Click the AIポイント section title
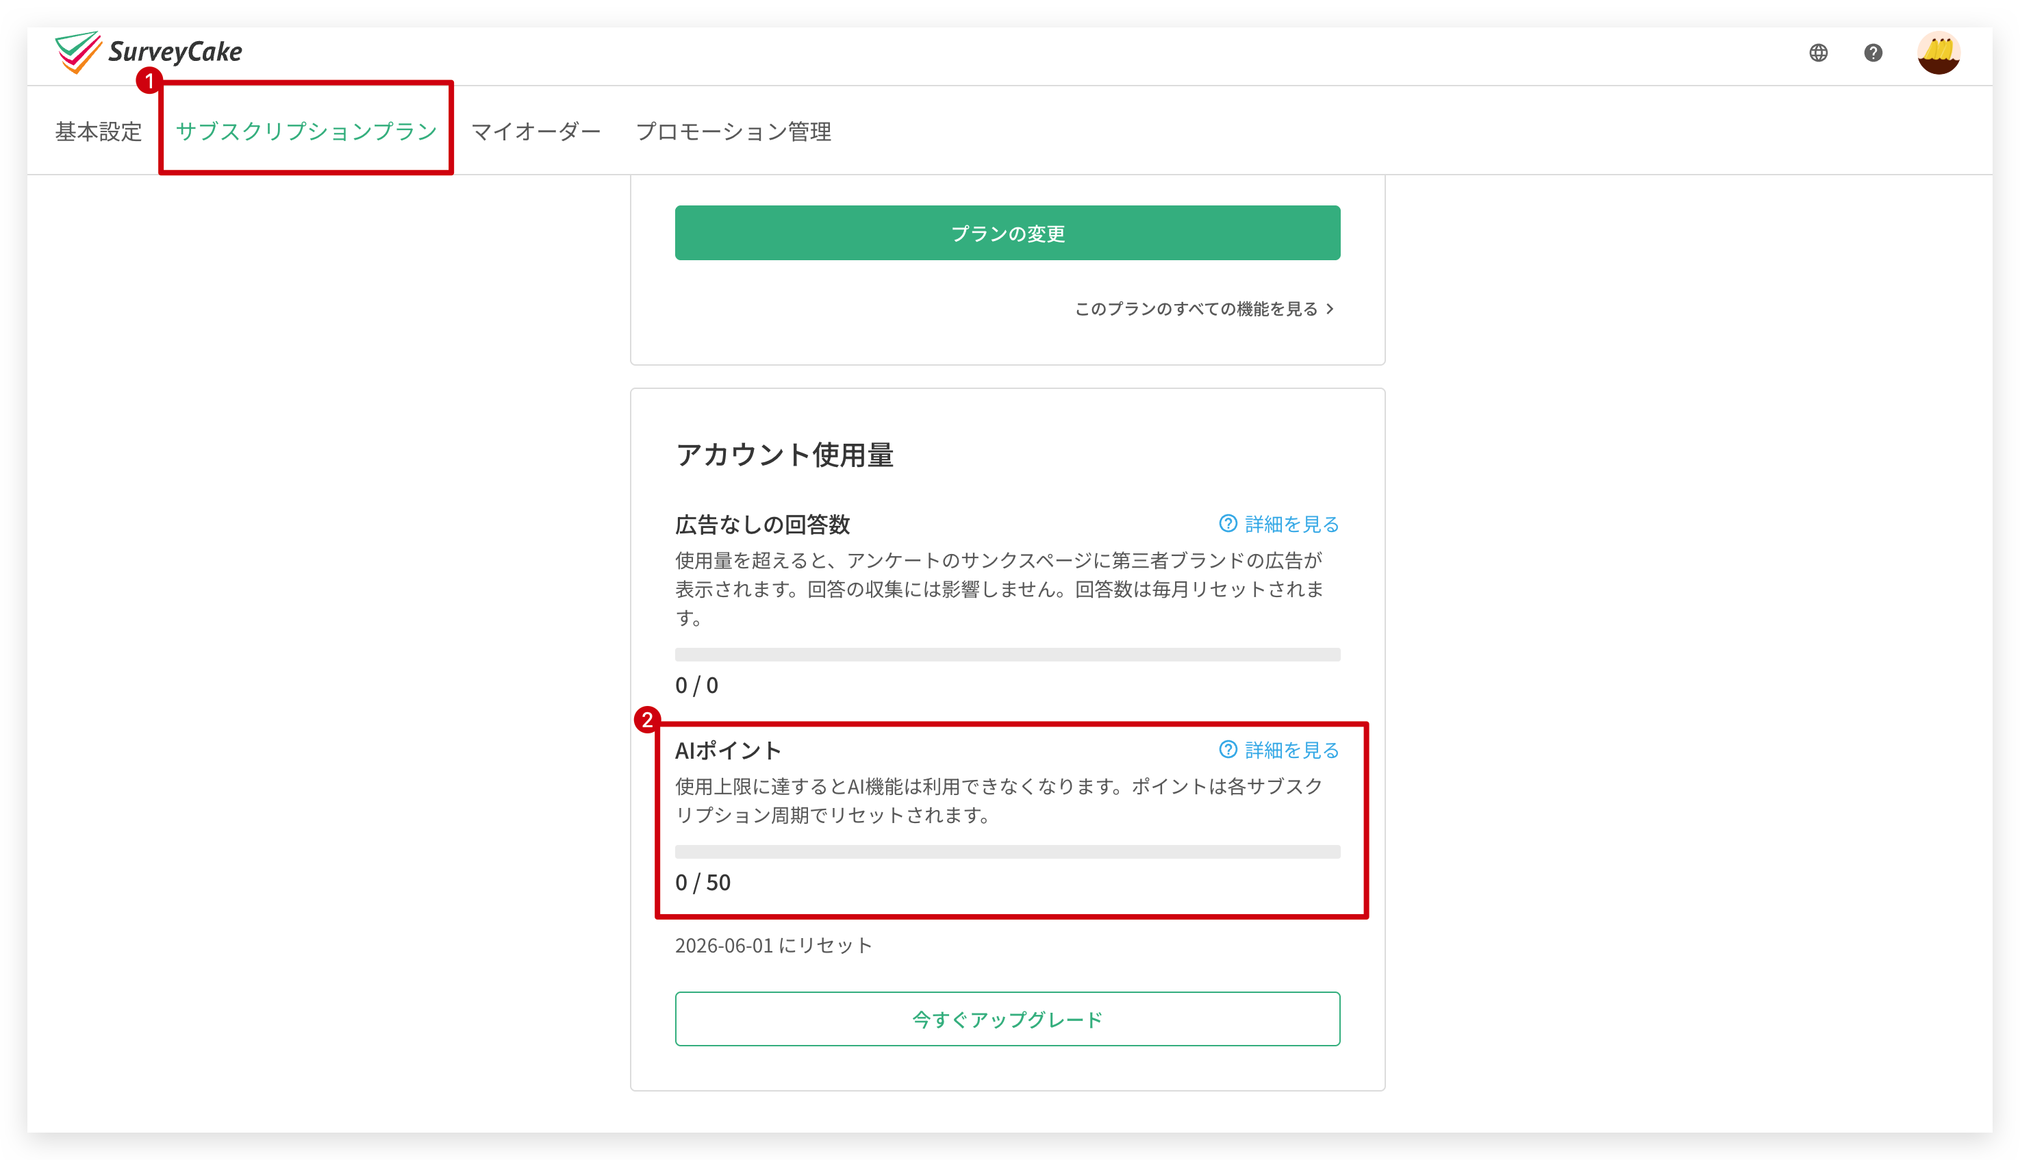The height and width of the screenshot is (1160, 2020). pyautogui.click(x=728, y=750)
